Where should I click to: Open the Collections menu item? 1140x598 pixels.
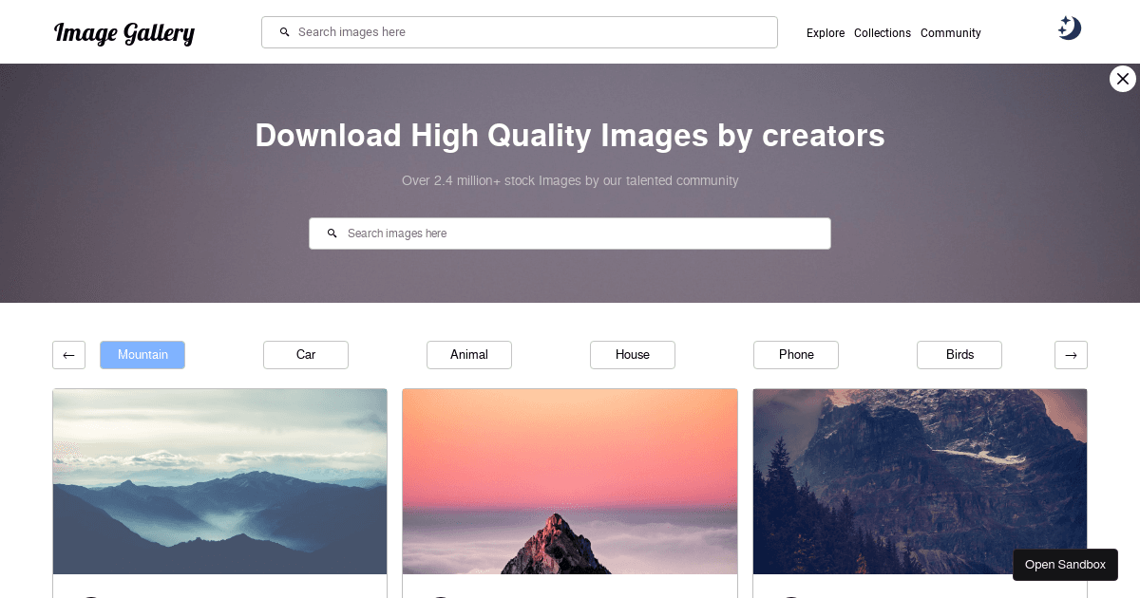pyautogui.click(x=882, y=33)
